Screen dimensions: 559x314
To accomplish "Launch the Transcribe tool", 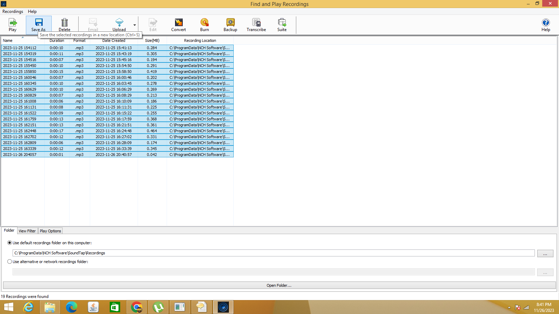I will 256,25.
